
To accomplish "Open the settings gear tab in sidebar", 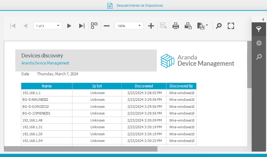I will point(259,43).
